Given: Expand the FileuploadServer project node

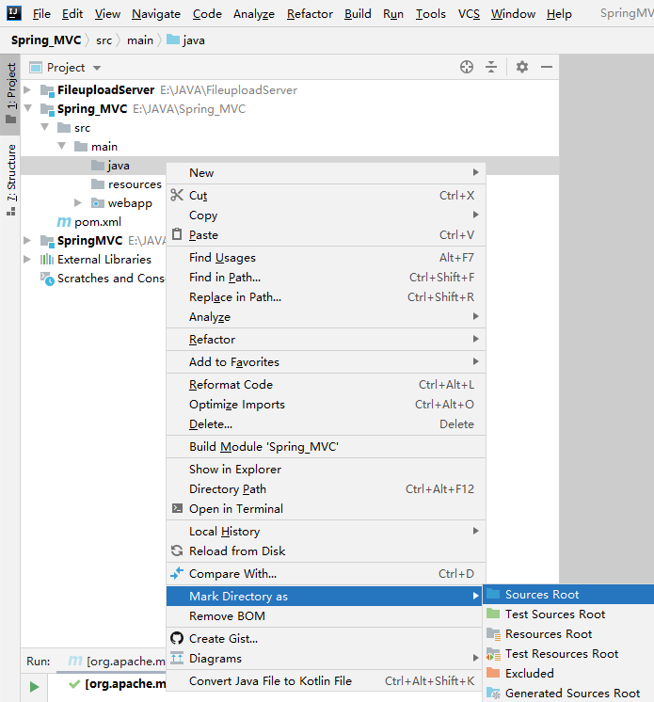Looking at the screenshot, I should 27,90.
